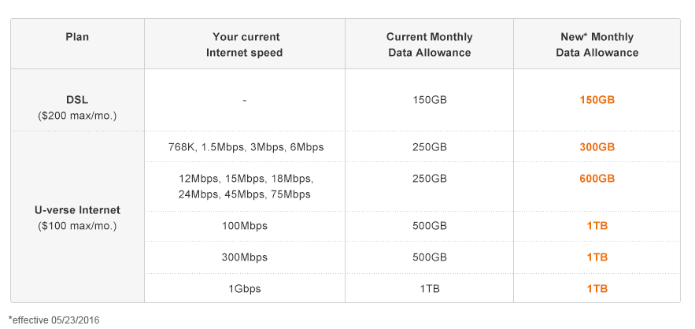Click the 1Gbps speed cell
695x329 pixels.
point(245,289)
